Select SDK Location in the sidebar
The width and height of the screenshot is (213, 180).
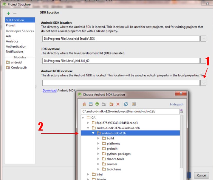pos(20,20)
